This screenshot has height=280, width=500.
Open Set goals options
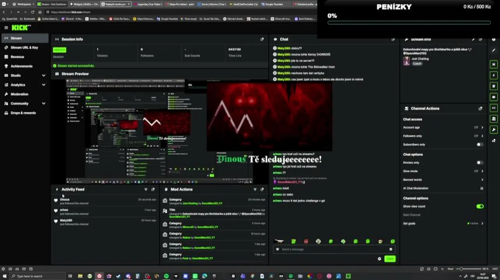tap(443, 224)
